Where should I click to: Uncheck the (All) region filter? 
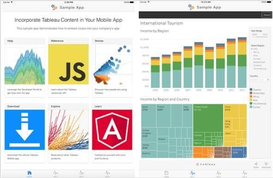[255, 49]
